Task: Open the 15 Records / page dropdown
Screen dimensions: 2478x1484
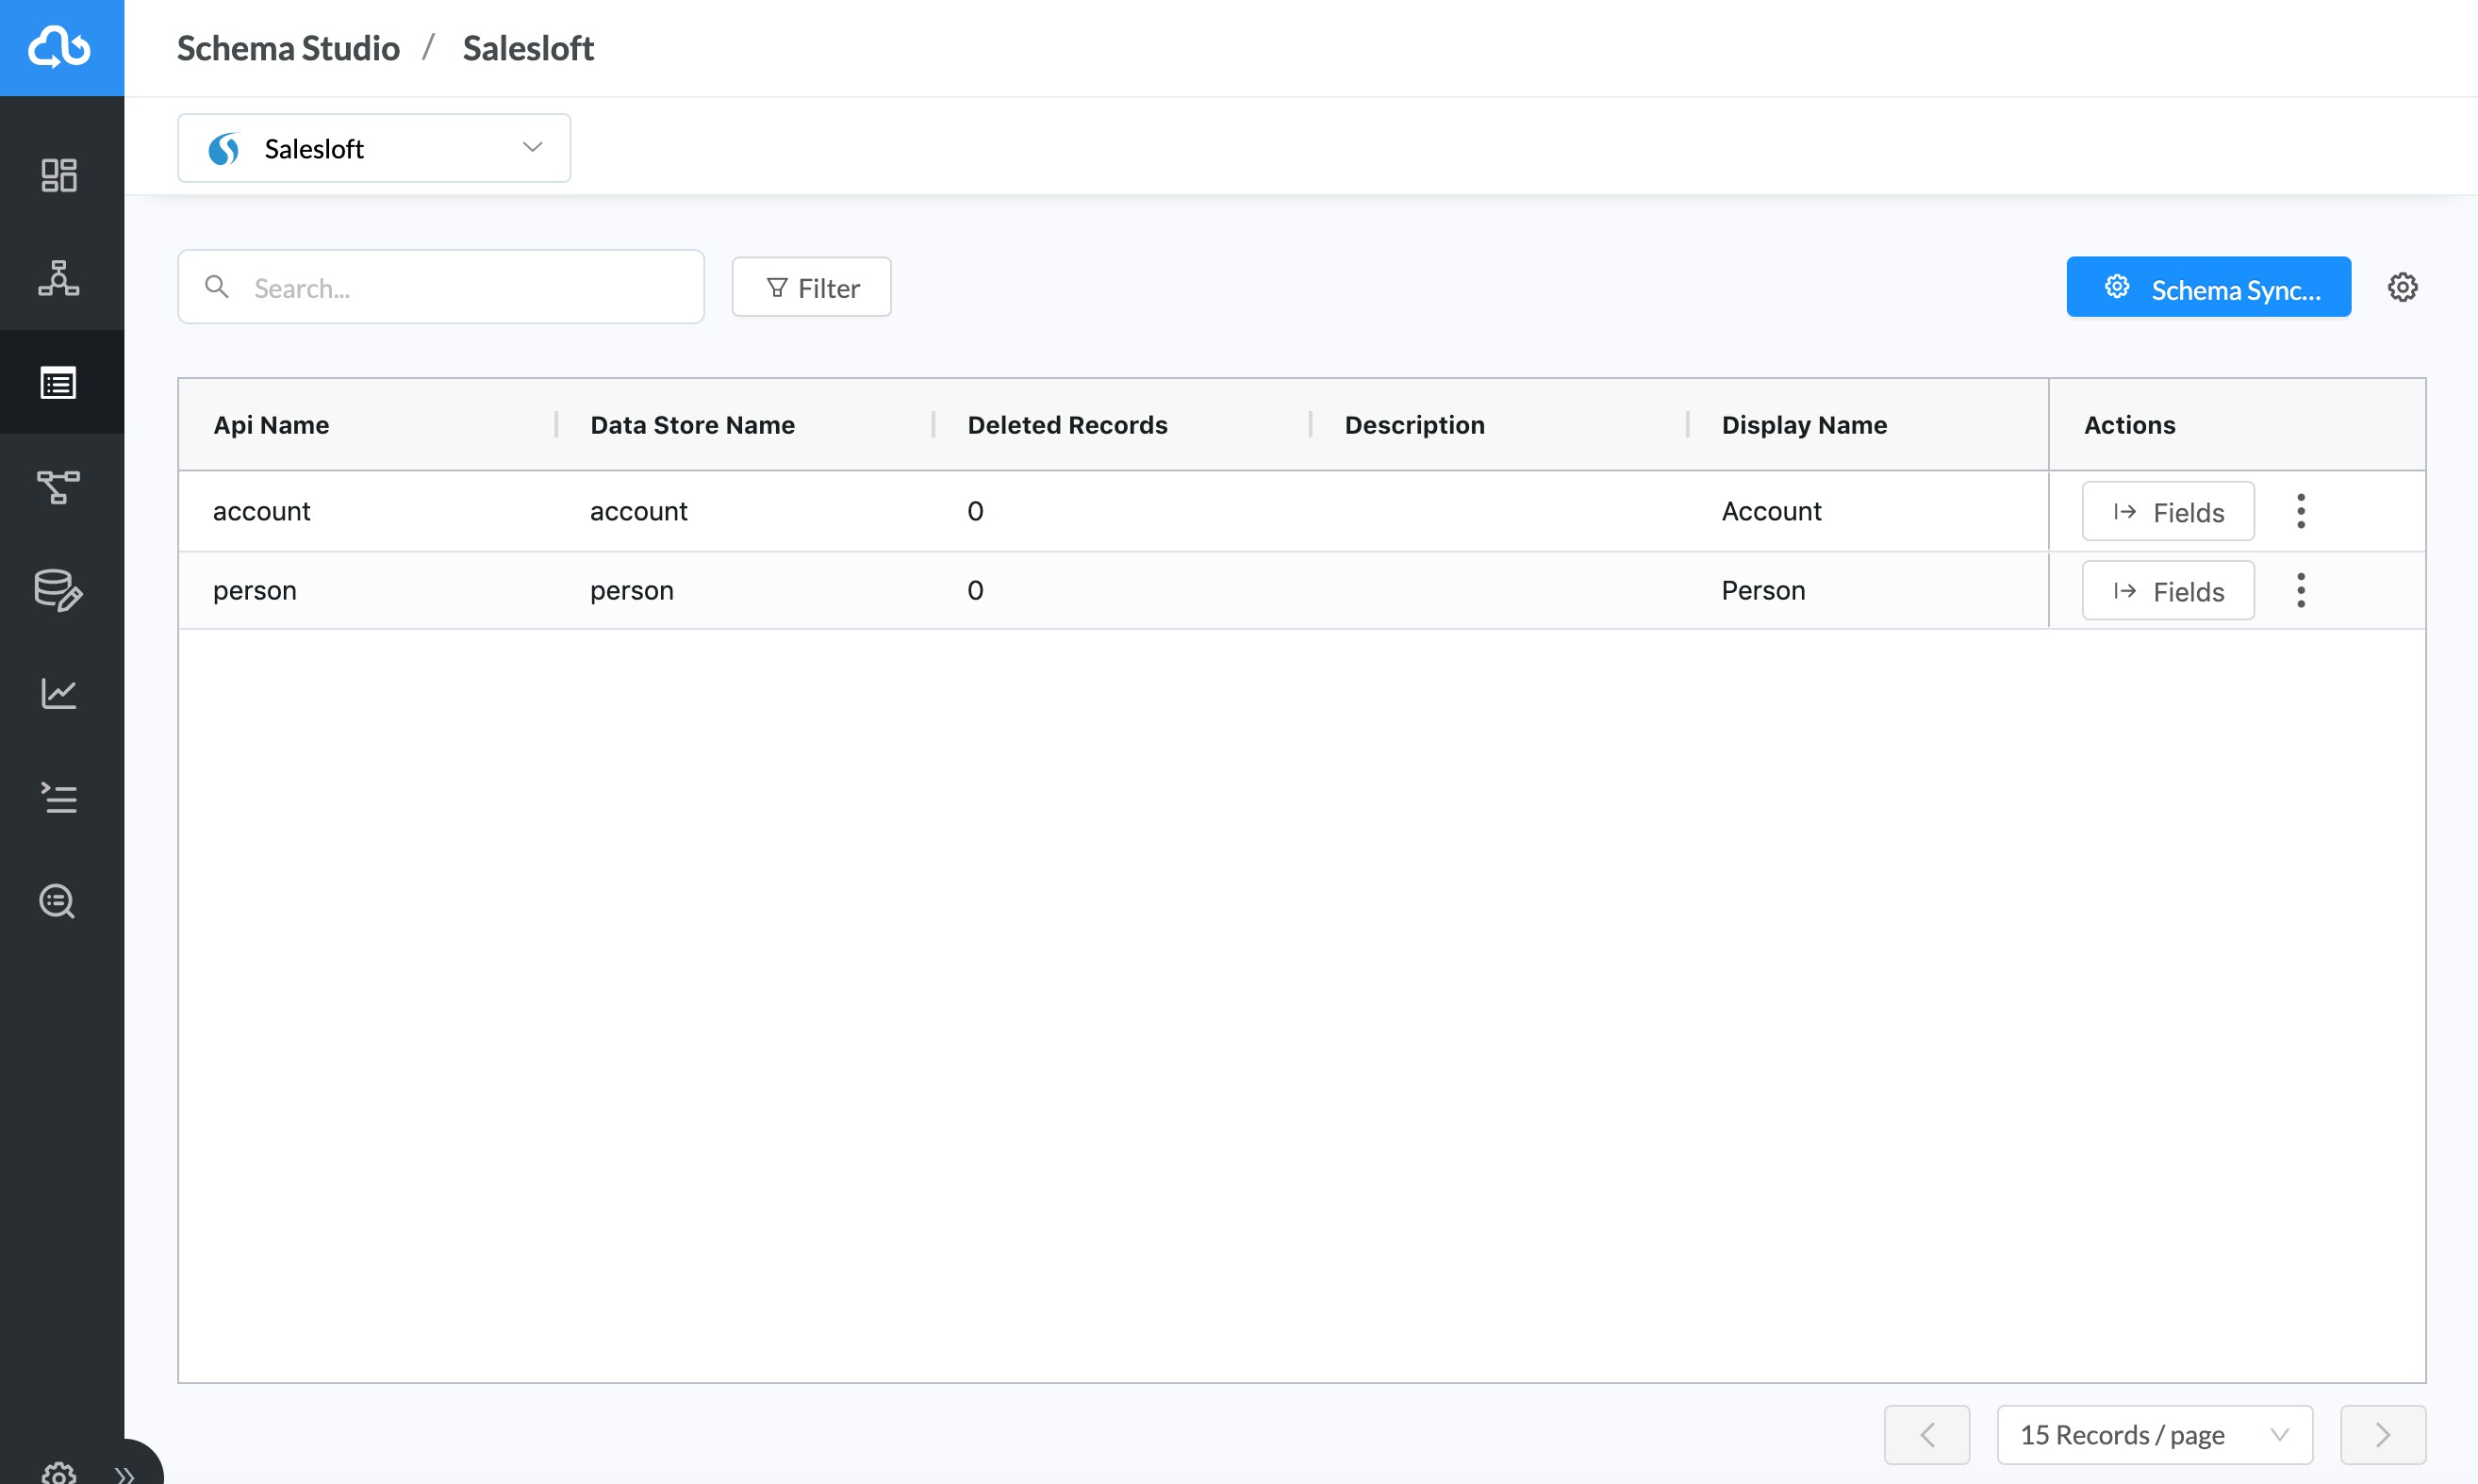Action: [x=2154, y=1434]
